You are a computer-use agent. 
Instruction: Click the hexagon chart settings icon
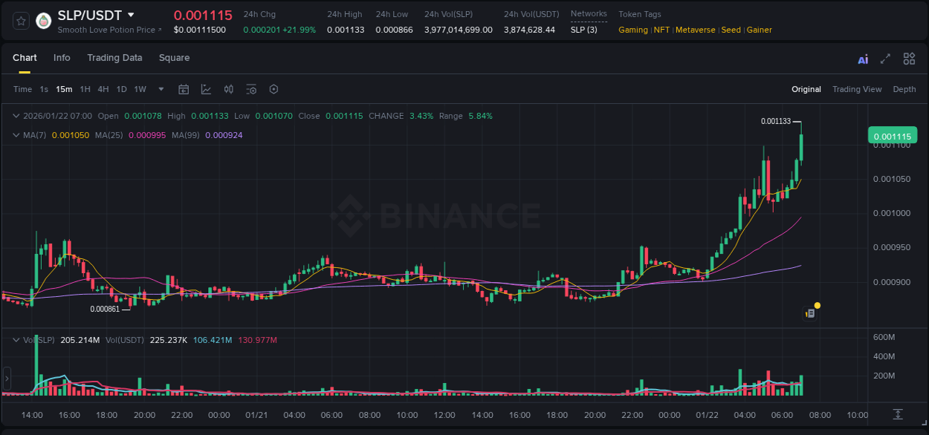(273, 89)
